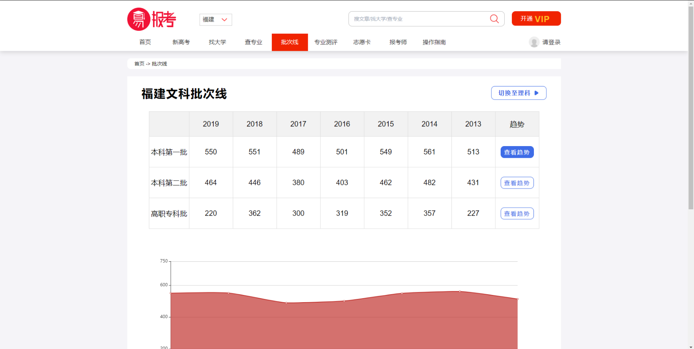
Task: Click the 易报考 logo icon
Action: (x=151, y=19)
